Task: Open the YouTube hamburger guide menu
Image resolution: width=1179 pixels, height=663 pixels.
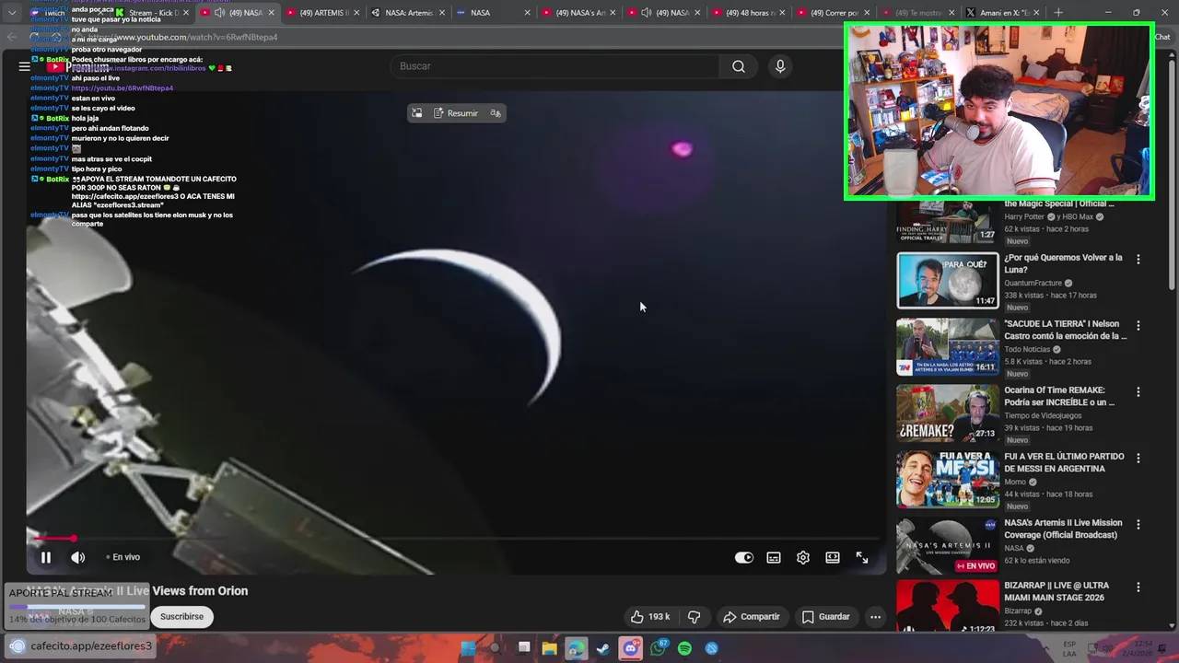Action: coord(24,66)
